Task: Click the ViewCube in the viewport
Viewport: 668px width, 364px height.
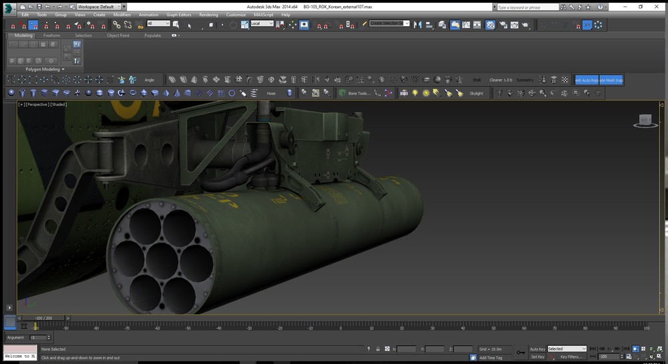Action: 645,121
